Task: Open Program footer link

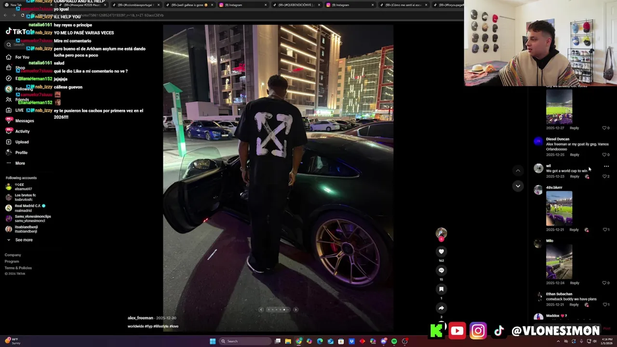Action: click(12, 262)
